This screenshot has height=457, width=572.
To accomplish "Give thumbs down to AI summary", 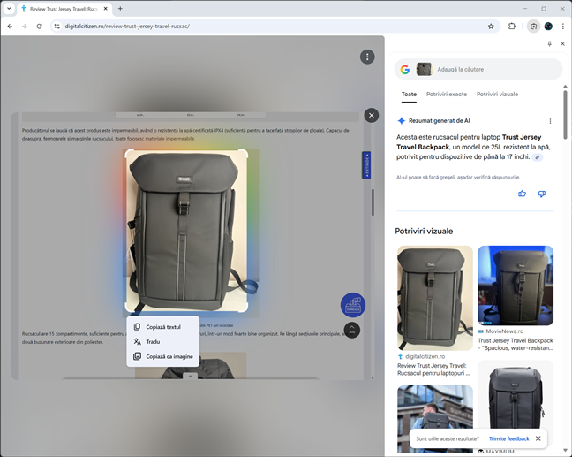I will (542, 194).
